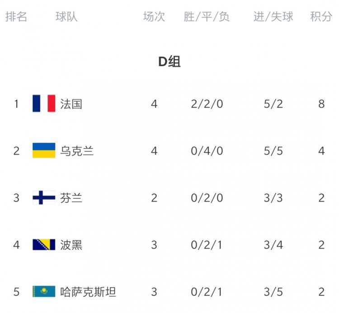Click Kazakhstan's 3/5 goals value
This screenshot has width=339, height=313.
coord(273,292)
